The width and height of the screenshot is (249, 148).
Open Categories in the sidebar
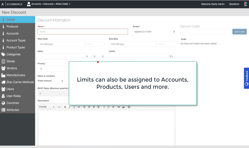click(x=17, y=54)
